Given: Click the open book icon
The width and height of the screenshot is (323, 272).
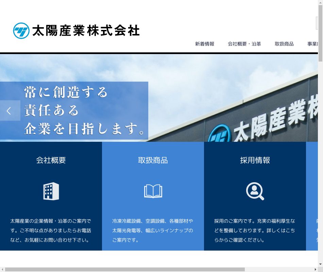Looking at the screenshot, I should tap(153, 191).
